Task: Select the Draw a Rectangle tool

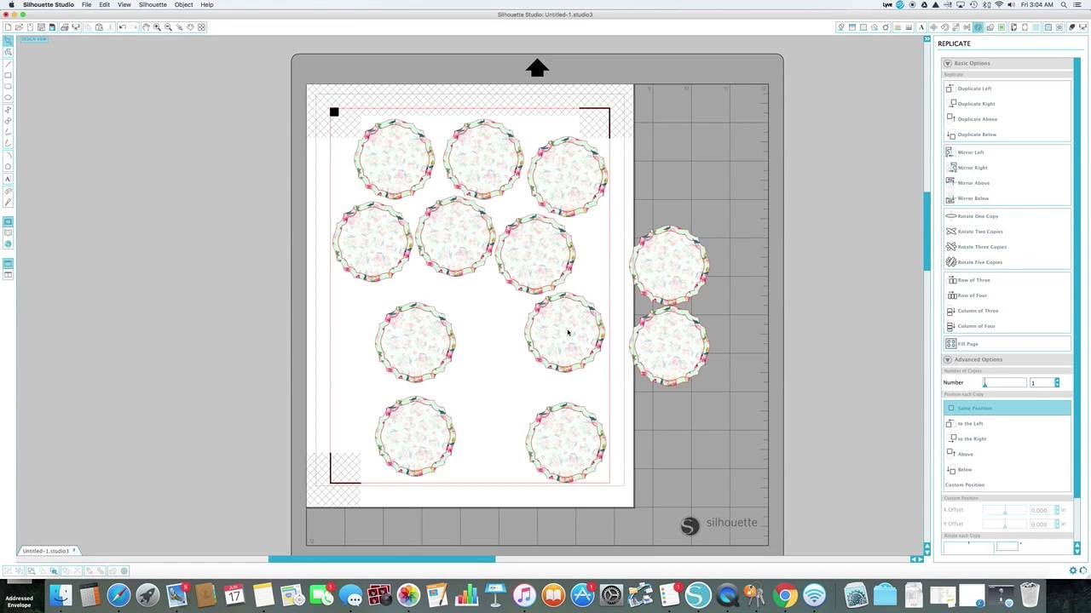Action: pos(8,75)
